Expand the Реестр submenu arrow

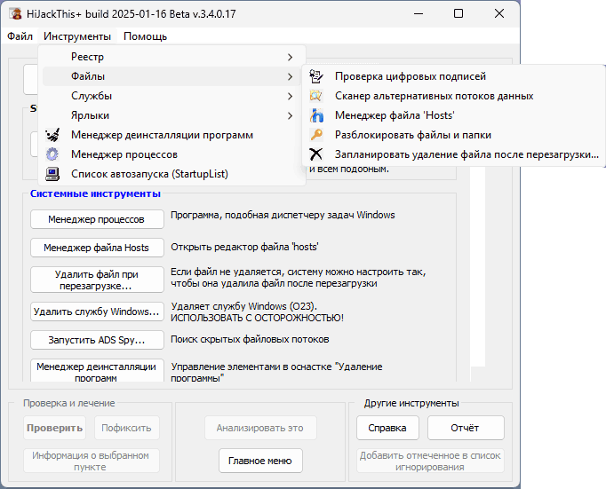click(290, 57)
